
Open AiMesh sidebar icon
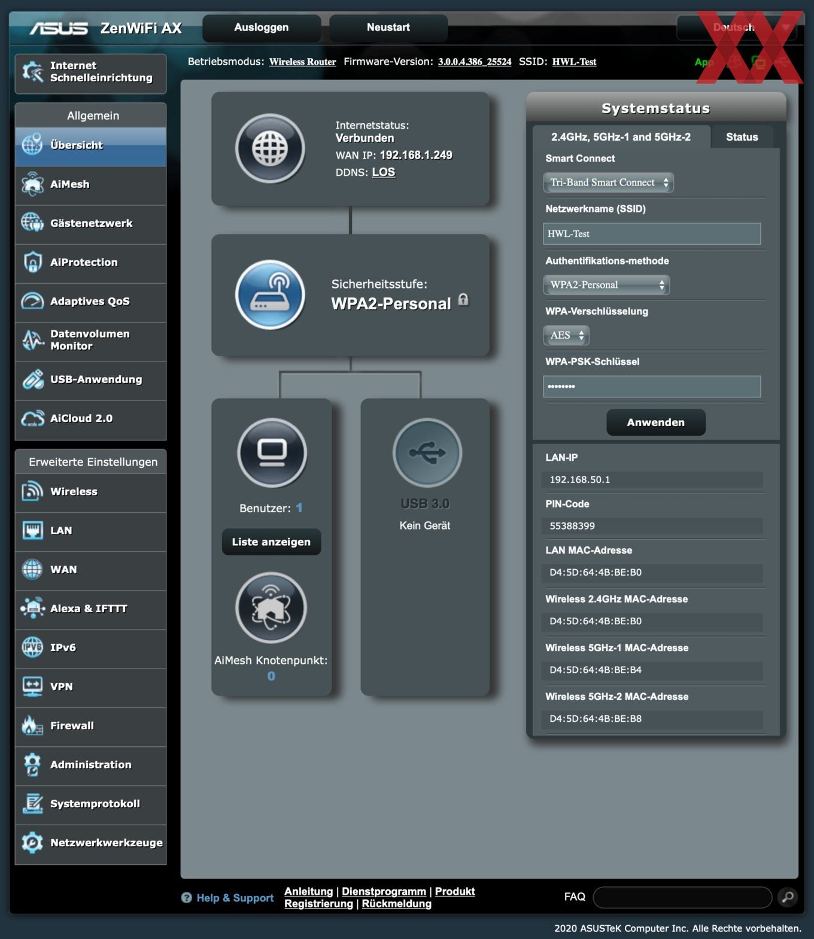[32, 184]
